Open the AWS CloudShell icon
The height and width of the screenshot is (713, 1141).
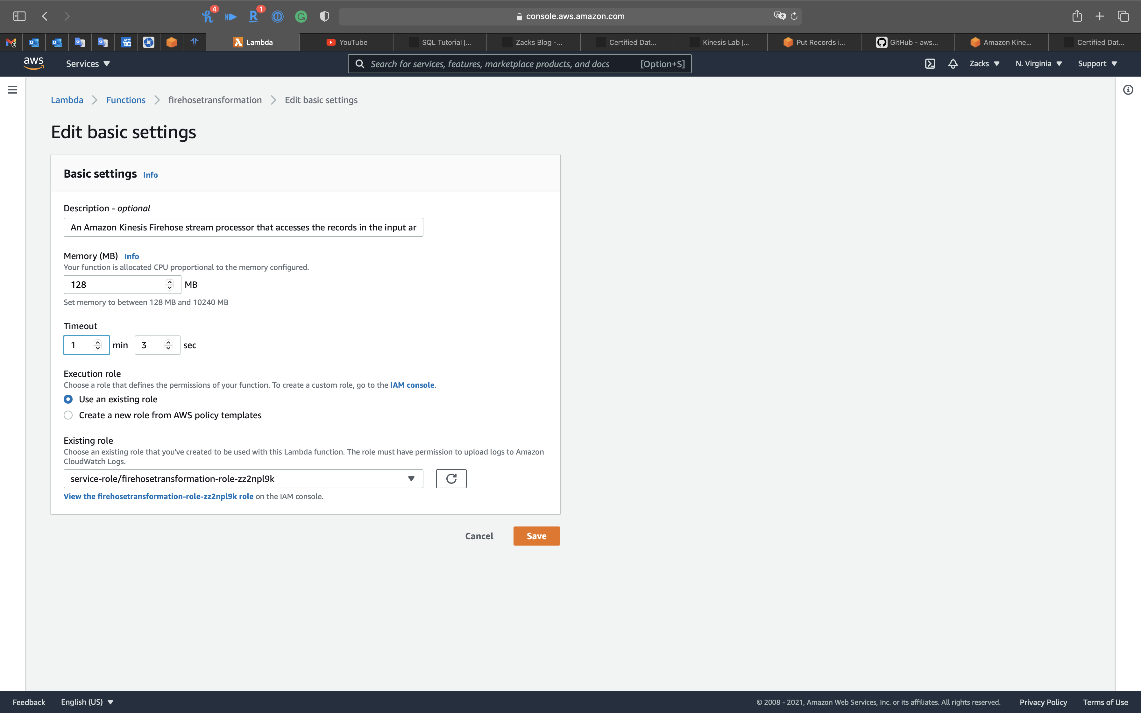(x=930, y=64)
